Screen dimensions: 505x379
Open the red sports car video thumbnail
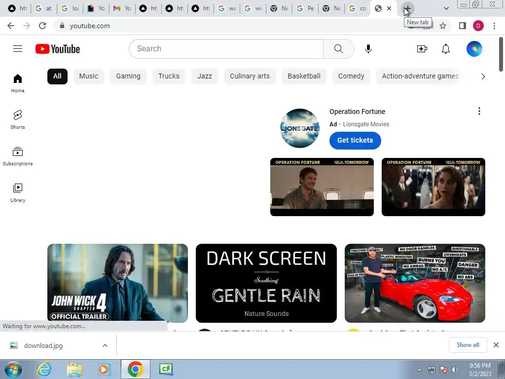coord(415,283)
